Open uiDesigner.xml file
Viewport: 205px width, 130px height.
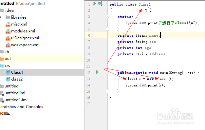pos(25,38)
